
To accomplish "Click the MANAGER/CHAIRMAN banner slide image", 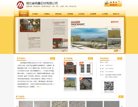I will click(43, 35).
